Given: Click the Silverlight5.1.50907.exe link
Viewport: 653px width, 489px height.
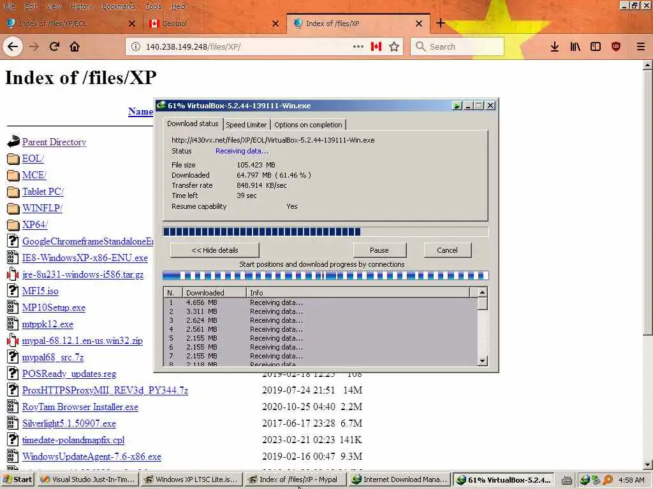Looking at the screenshot, I should tap(69, 423).
